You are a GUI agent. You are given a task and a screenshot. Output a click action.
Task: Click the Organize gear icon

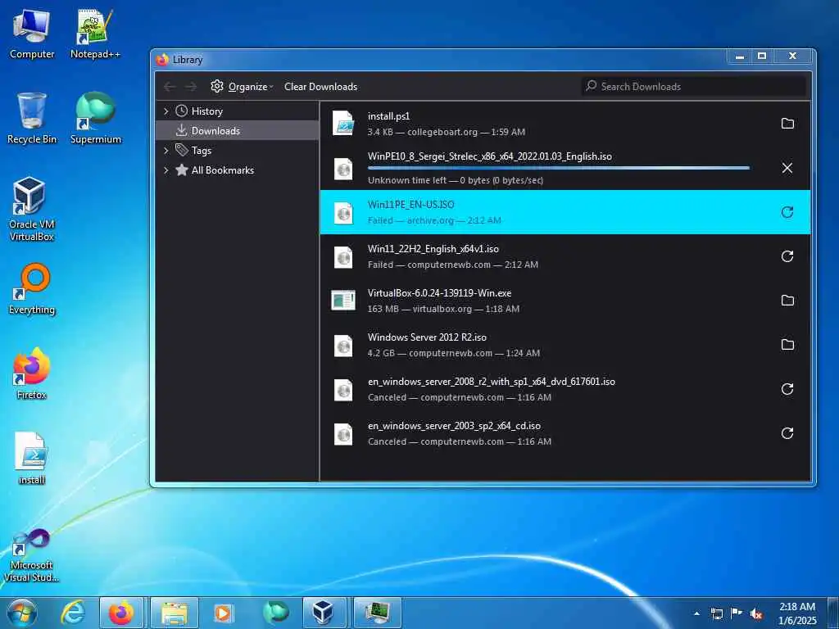tap(216, 86)
